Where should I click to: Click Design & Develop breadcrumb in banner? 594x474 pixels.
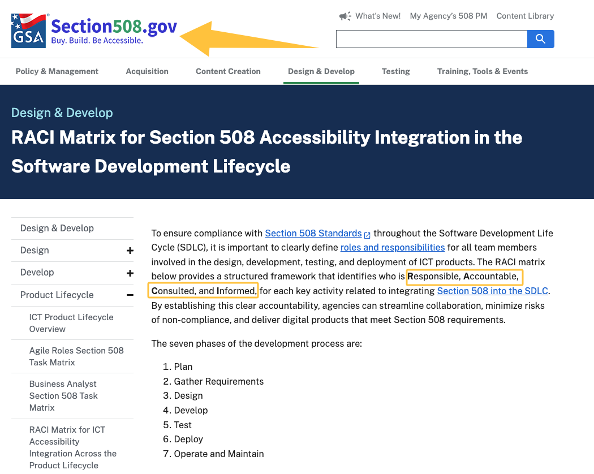click(62, 113)
